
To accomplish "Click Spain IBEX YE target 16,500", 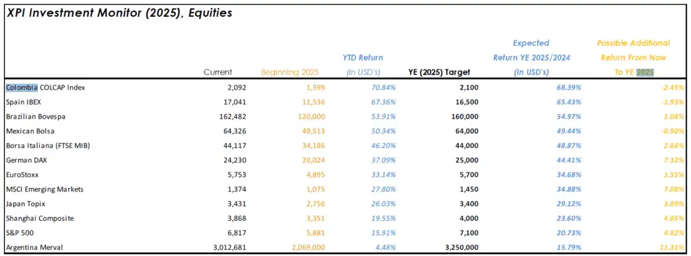I will [467, 102].
